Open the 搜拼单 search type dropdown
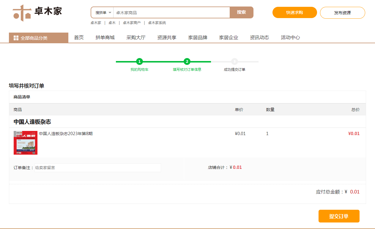The image size is (375, 229). pos(103,12)
